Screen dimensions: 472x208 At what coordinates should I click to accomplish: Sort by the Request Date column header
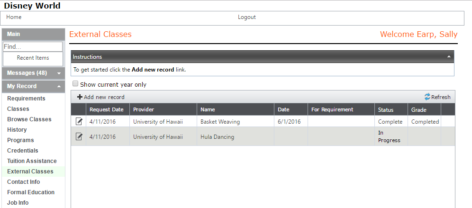[x=108, y=109]
